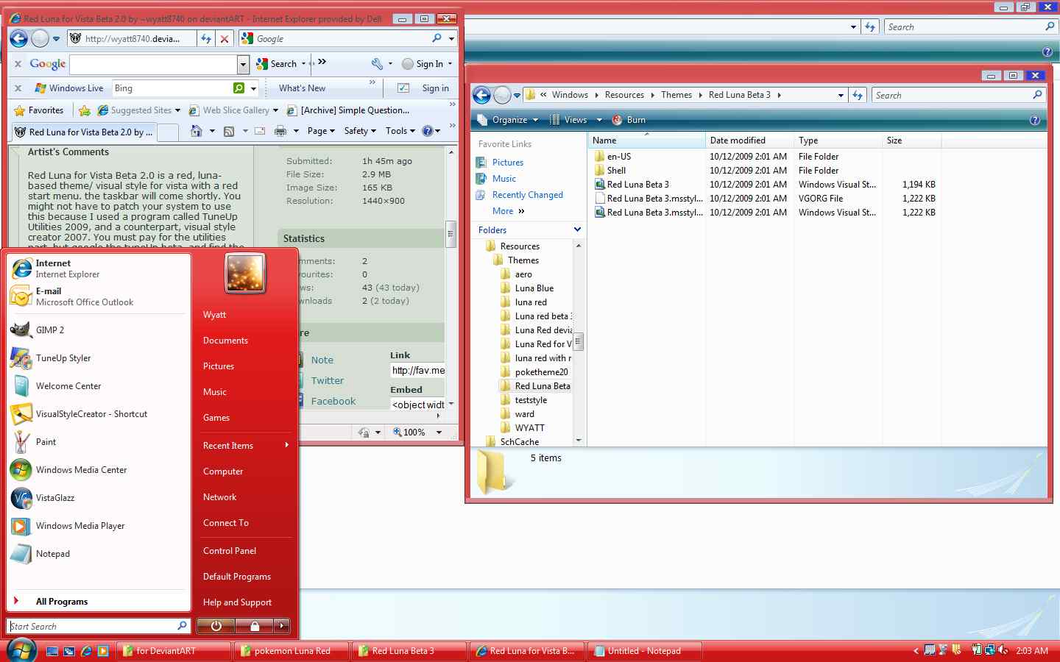Click Switch between windows Quick Launch icon
The width and height of the screenshot is (1060, 662).
coord(69,651)
